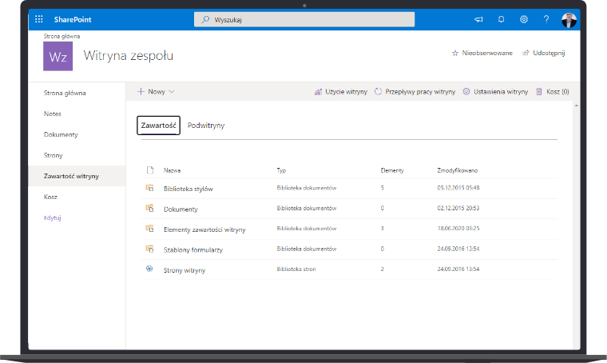Click the Elementy zawartości witryny row icon

point(149,229)
